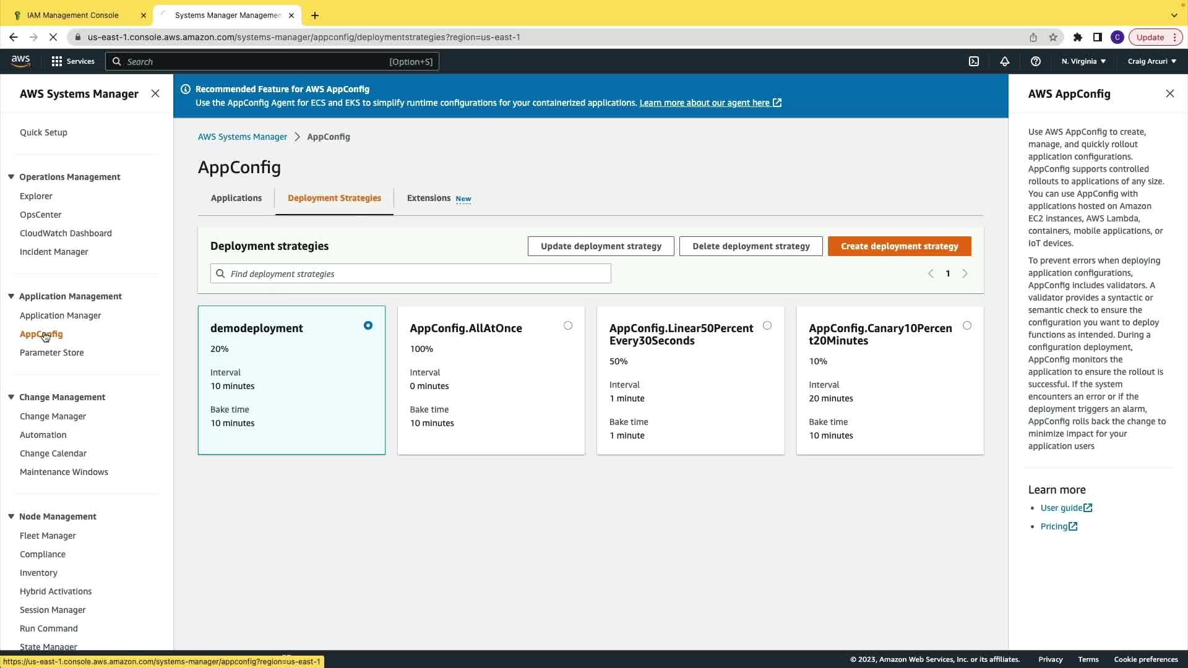
Task: Switch to the Extensions tab
Action: (429, 198)
